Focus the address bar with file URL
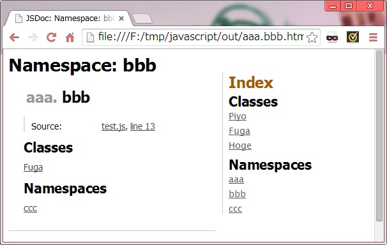 201,37
